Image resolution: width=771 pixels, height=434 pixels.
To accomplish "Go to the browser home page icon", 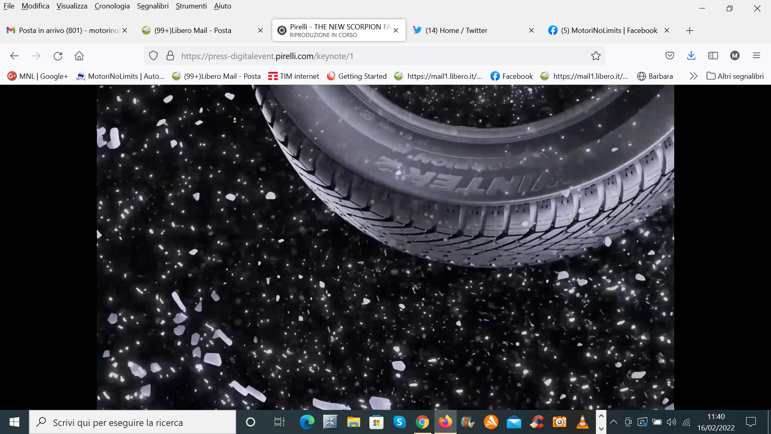I will [x=79, y=56].
